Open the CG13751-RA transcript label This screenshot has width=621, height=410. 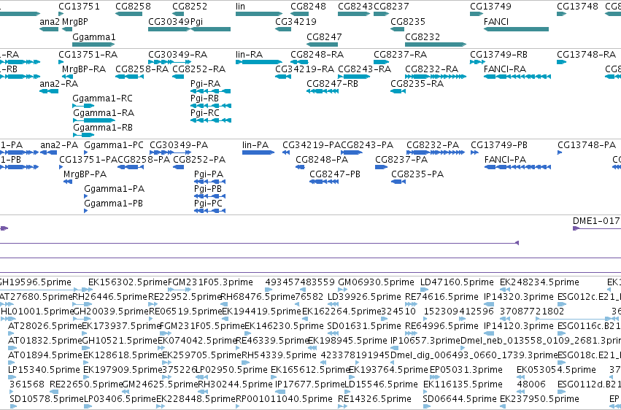click(88, 54)
